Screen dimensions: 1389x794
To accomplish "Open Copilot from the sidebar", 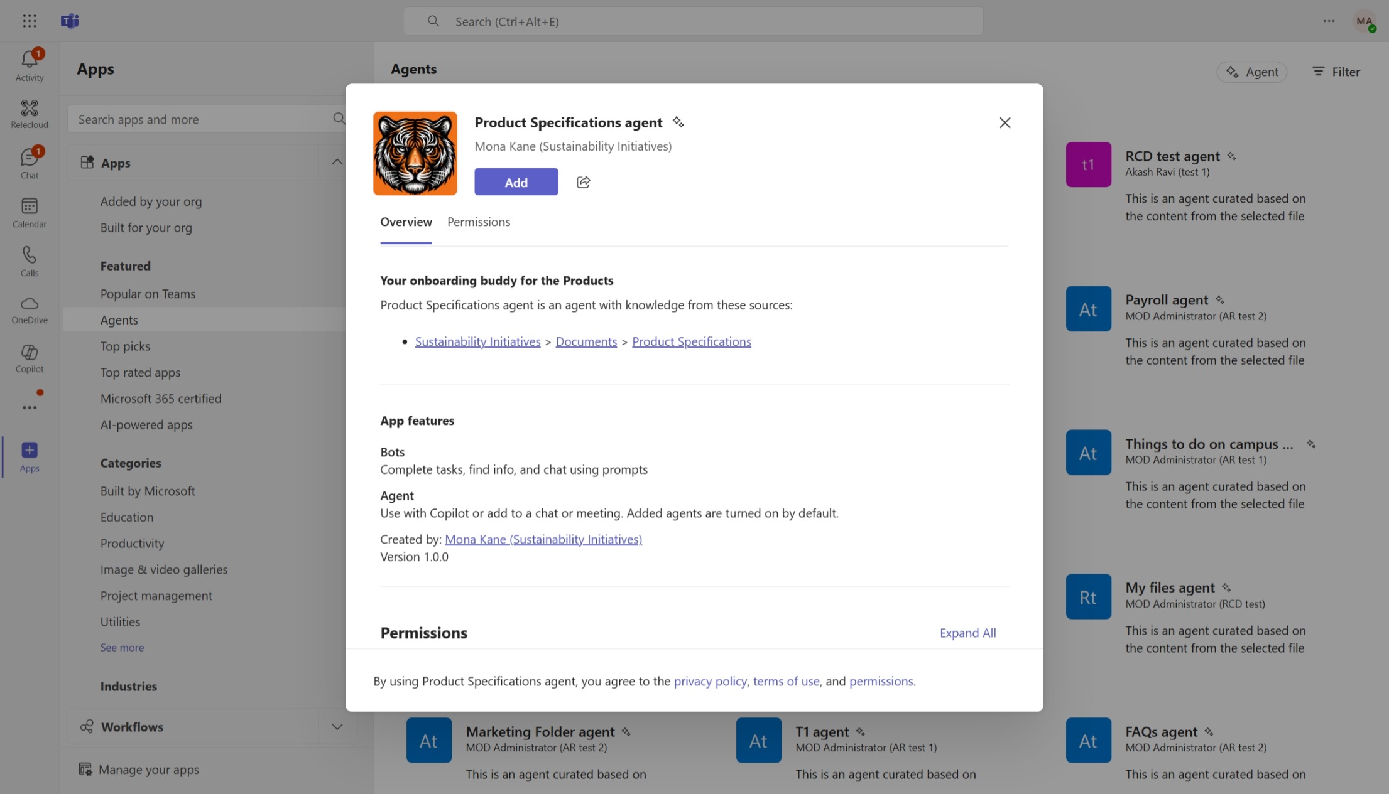I will 30,358.
